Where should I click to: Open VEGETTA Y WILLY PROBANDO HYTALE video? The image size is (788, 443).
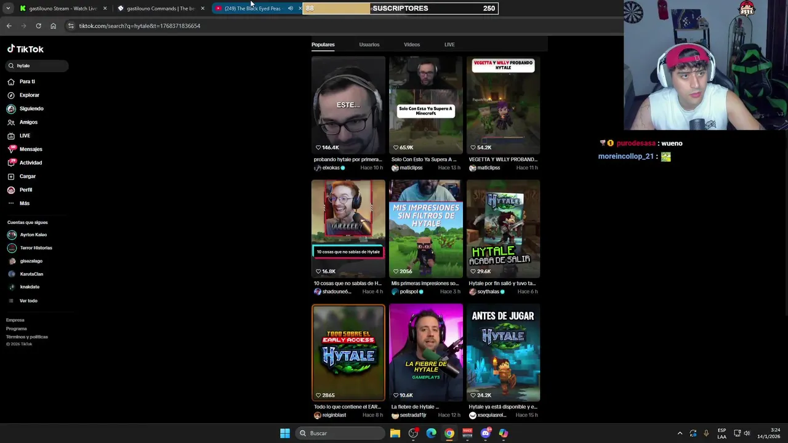pos(504,105)
